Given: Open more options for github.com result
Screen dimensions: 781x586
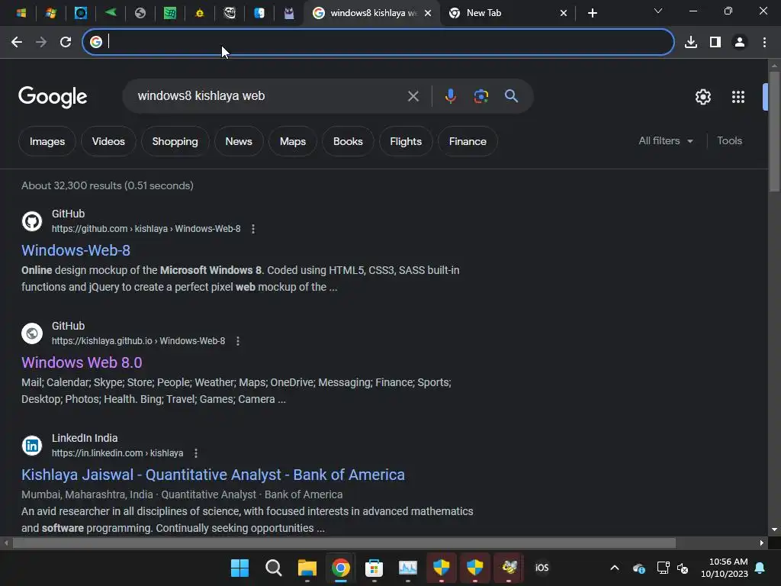Looking at the screenshot, I should pyautogui.click(x=253, y=229).
